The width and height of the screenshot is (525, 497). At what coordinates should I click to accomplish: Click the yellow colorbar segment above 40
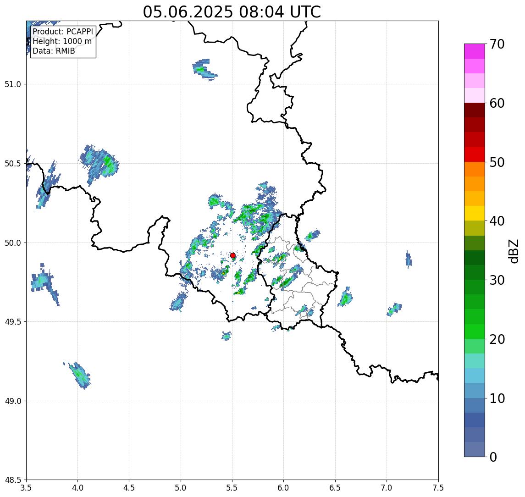475,213
